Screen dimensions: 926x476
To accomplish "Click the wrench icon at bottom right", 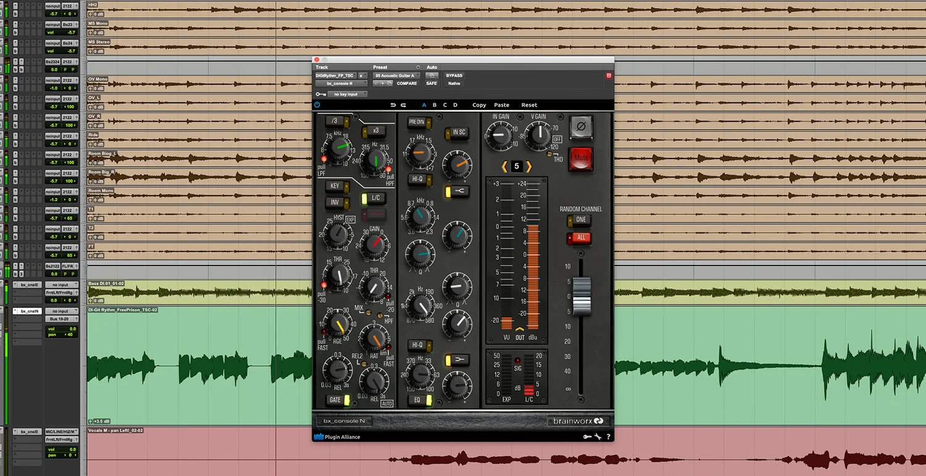I will tap(596, 436).
